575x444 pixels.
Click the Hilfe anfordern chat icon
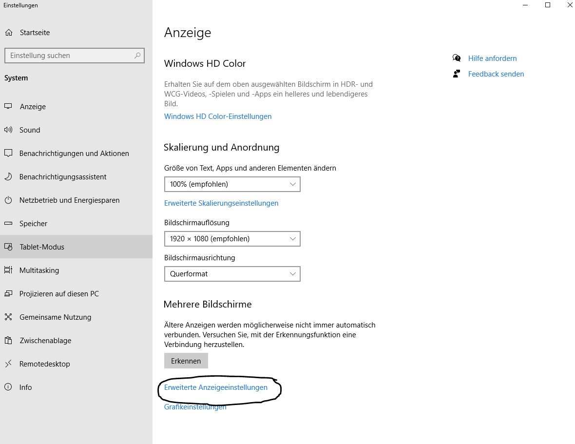pos(457,58)
